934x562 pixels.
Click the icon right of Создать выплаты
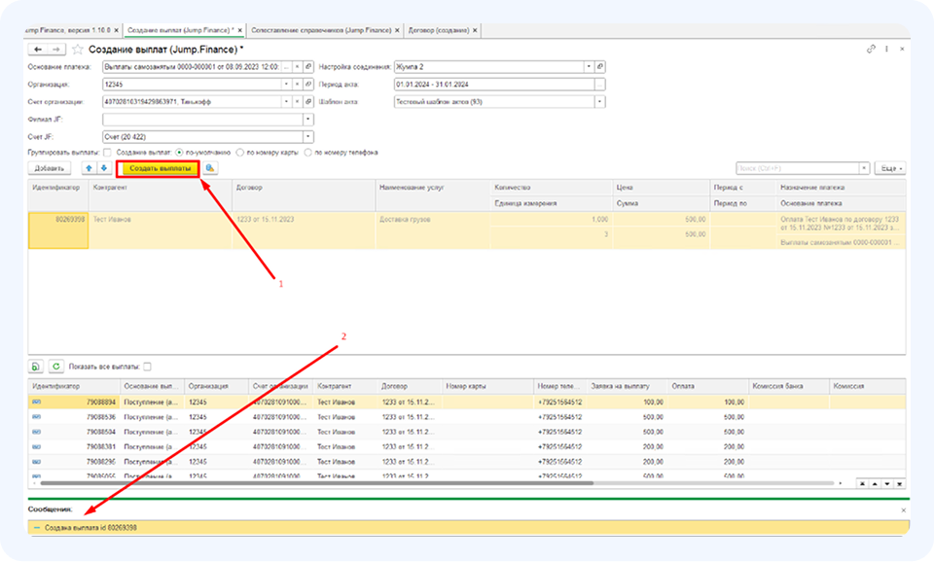pyautogui.click(x=210, y=168)
